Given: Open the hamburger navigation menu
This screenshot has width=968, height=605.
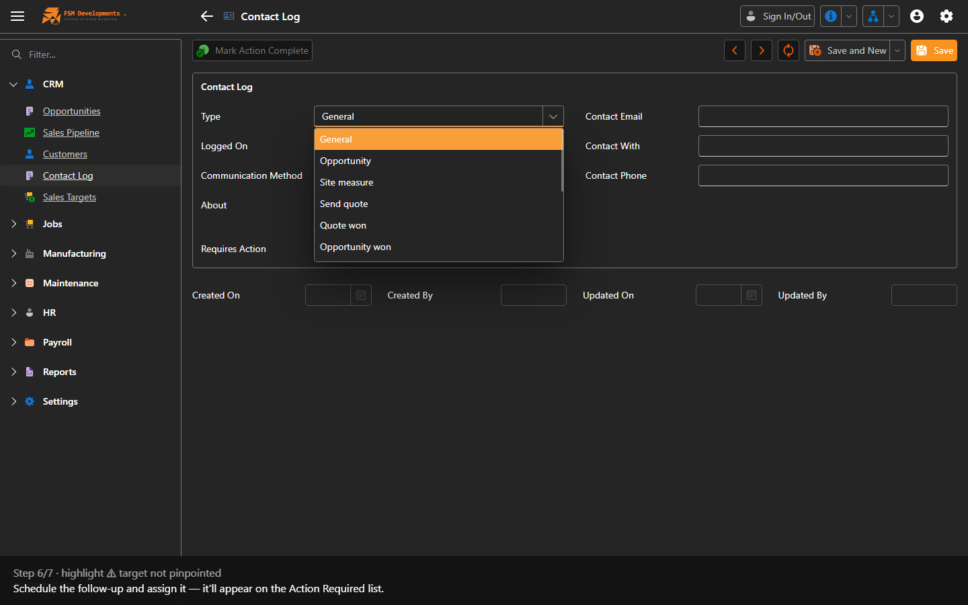Looking at the screenshot, I should [17, 16].
